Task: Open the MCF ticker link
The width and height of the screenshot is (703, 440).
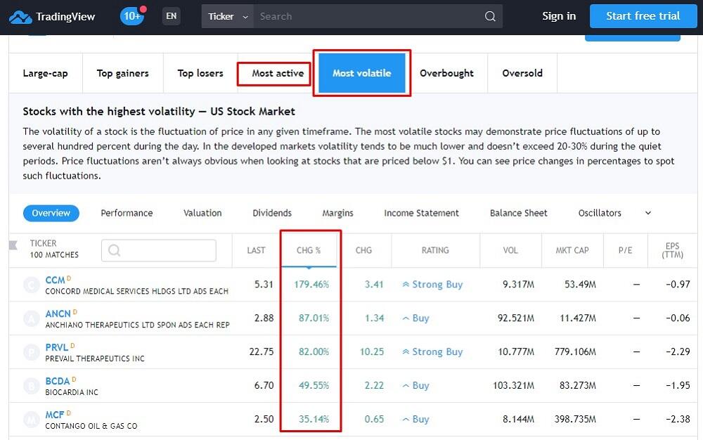Action: (x=55, y=415)
